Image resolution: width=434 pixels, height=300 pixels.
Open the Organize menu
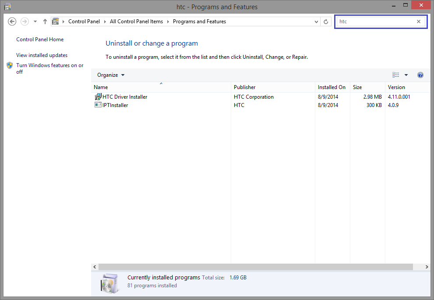coord(111,75)
